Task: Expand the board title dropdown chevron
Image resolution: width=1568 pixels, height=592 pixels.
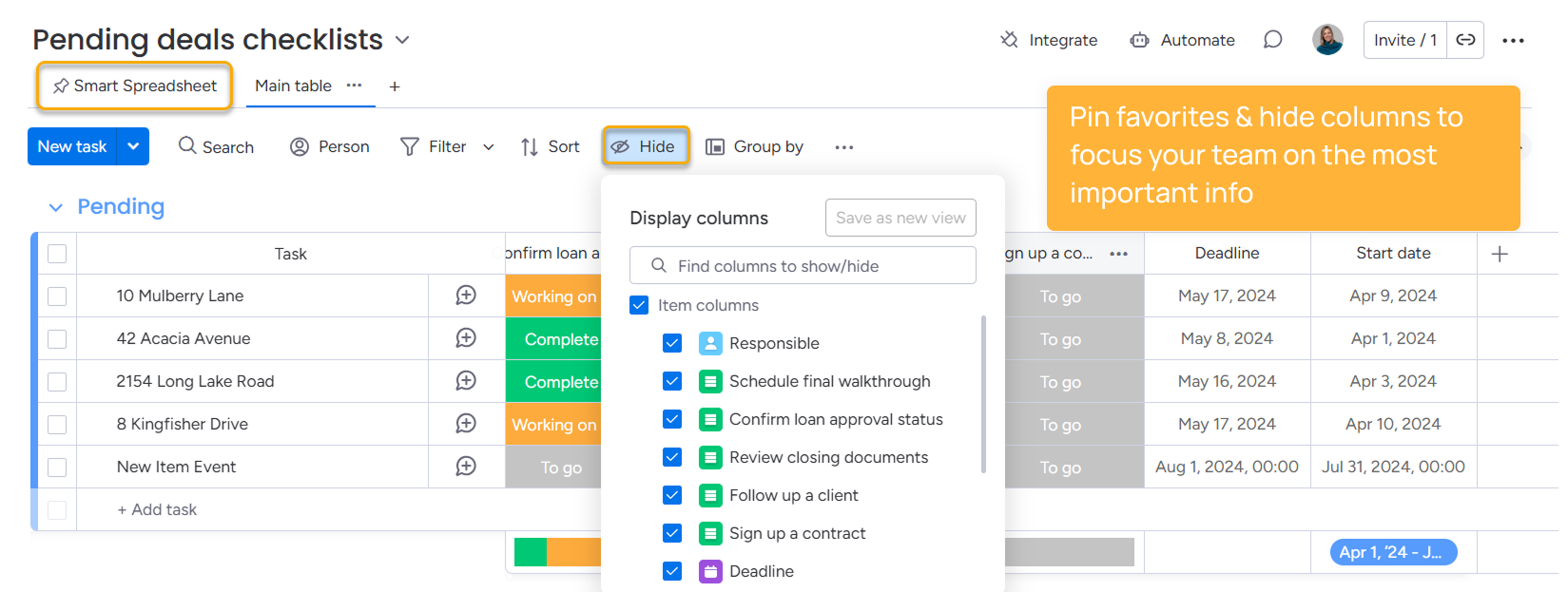Action: click(402, 40)
